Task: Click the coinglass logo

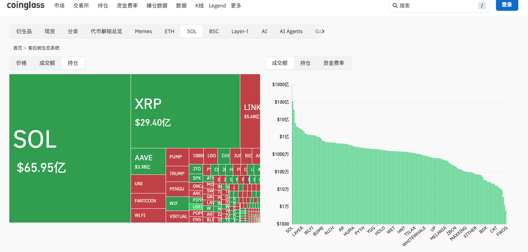Action: 25,6
